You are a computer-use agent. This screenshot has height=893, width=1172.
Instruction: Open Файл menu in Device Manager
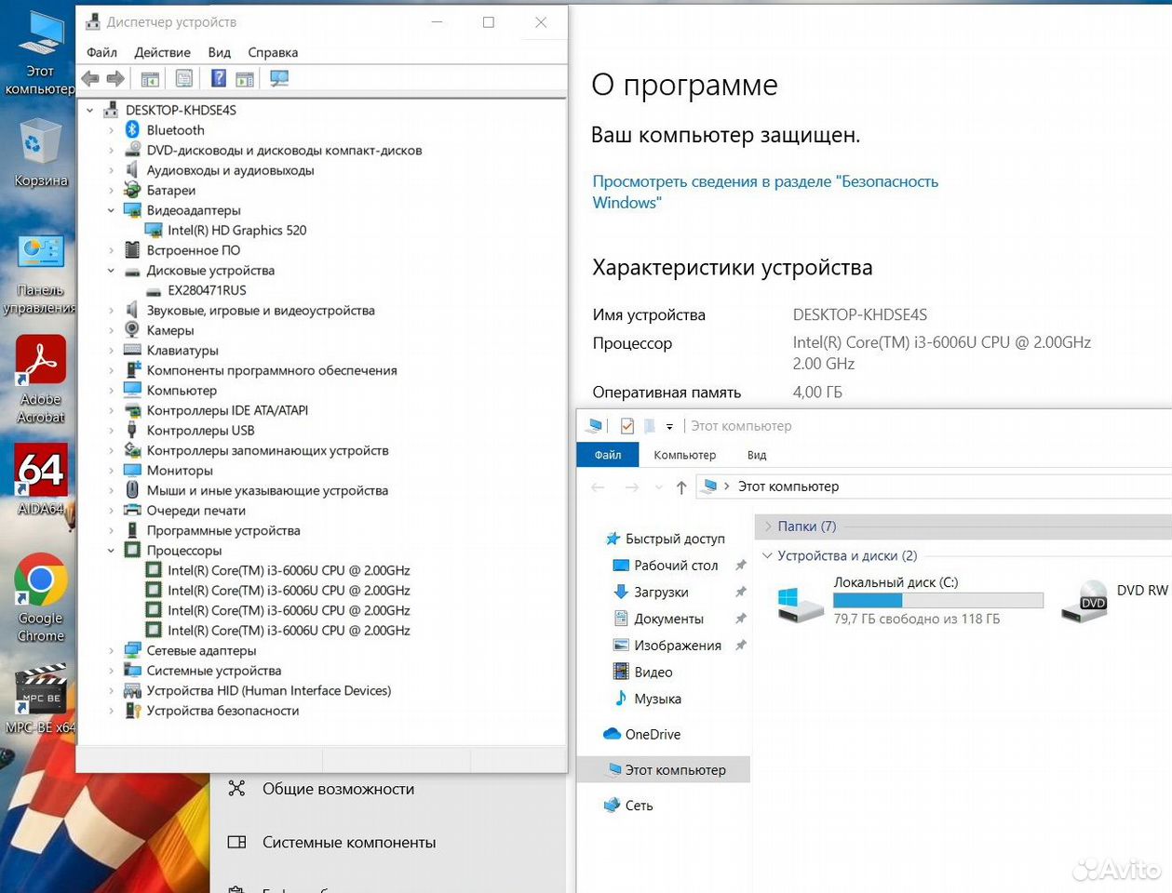[x=101, y=52]
